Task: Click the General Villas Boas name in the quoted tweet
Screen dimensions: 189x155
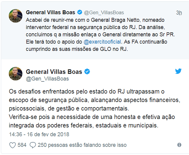Action: pos(51,12)
